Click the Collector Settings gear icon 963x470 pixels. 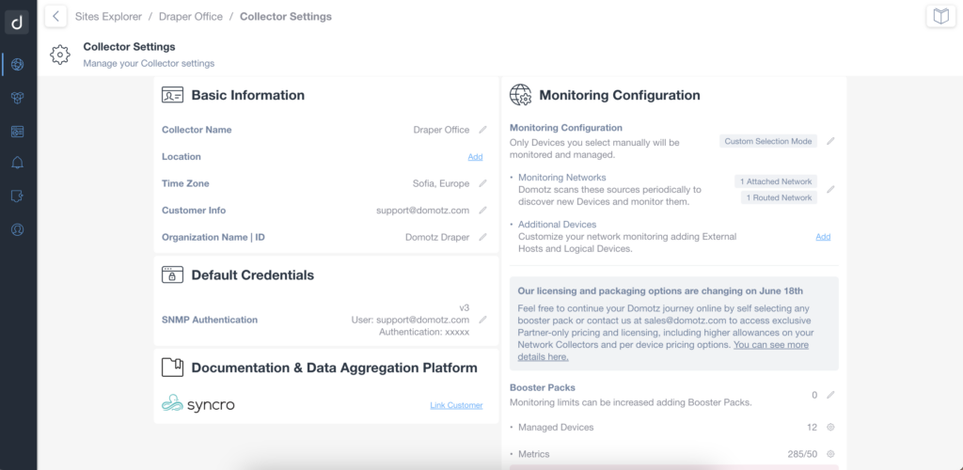coord(59,55)
